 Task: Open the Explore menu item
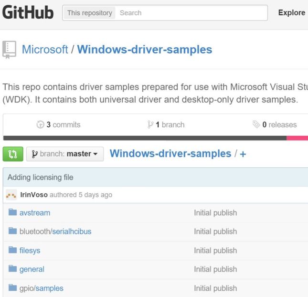coord(291,13)
